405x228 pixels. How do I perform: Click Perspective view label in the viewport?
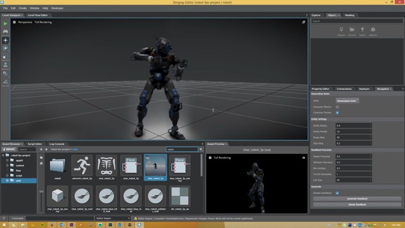coord(25,22)
